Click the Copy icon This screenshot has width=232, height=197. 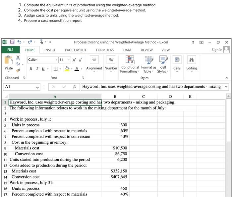pos(18,64)
